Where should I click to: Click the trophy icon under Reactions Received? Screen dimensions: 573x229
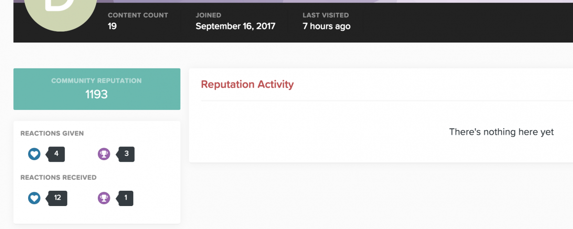[104, 198]
